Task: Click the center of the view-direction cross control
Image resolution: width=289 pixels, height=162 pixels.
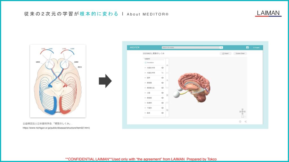Action: [242, 112]
